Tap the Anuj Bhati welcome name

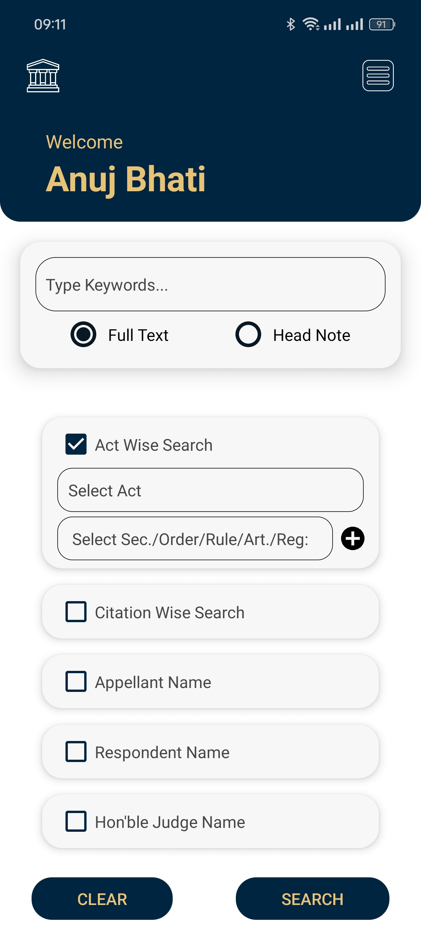click(x=126, y=179)
